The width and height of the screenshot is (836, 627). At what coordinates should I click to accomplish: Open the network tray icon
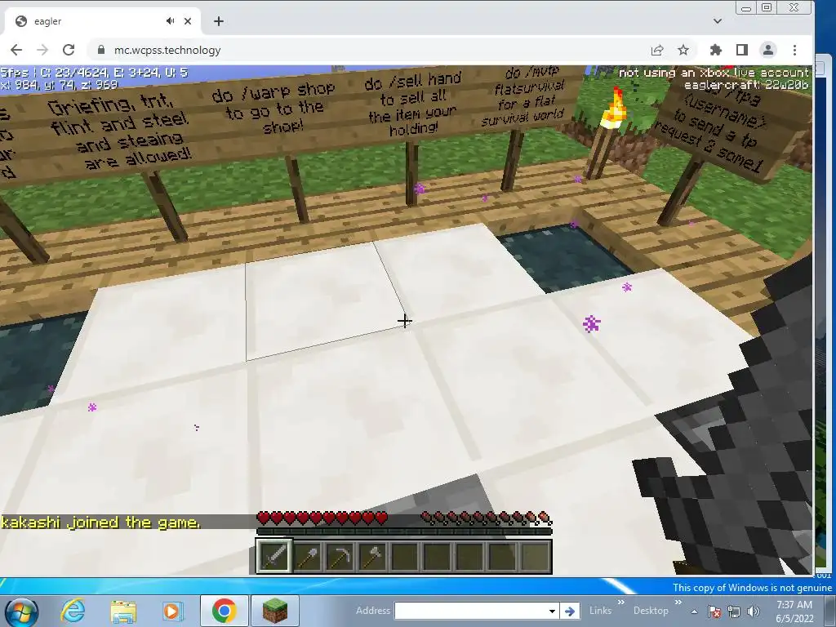click(x=734, y=611)
